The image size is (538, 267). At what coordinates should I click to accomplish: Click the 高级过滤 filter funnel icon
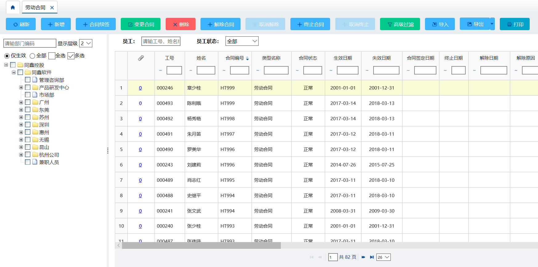point(390,24)
